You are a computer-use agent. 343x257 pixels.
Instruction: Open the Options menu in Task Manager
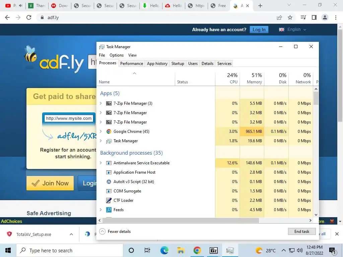click(x=117, y=55)
